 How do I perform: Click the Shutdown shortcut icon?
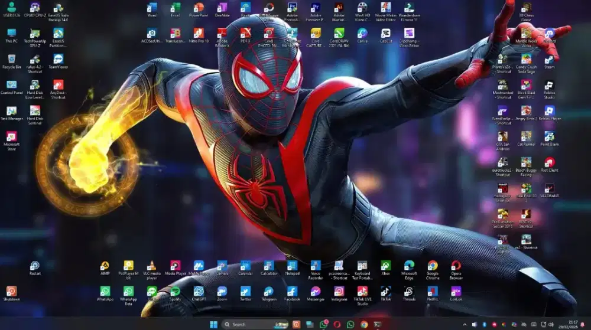click(x=11, y=292)
